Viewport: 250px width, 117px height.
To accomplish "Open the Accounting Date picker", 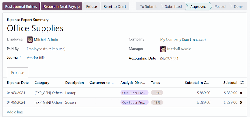I will 169,58.
